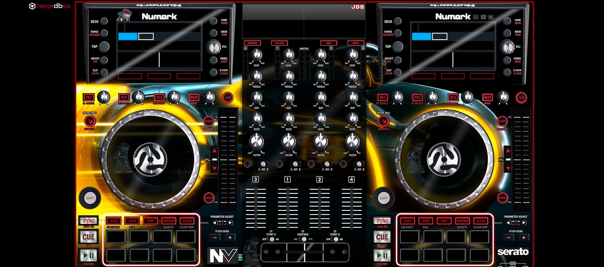604x267 pixels.
Task: Click the BEAT mode button on left deck
Action: pos(194,97)
